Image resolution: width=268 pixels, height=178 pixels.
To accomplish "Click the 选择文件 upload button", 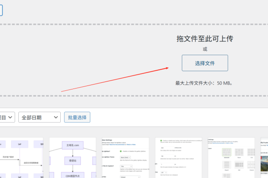I will (x=205, y=63).
